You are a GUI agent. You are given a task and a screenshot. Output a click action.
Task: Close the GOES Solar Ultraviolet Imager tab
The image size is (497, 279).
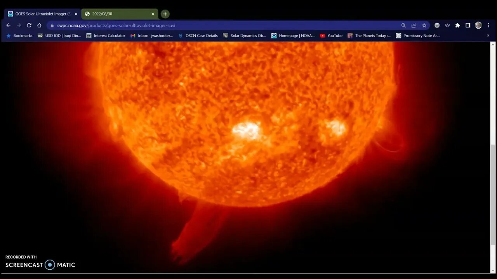pos(76,14)
